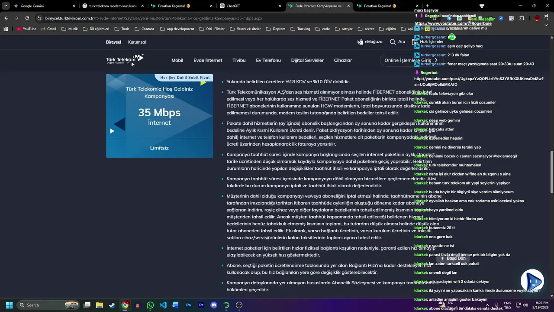The image size is (554, 312).
Task: Click the Limitsiz label on campaign card
Action: [159, 148]
